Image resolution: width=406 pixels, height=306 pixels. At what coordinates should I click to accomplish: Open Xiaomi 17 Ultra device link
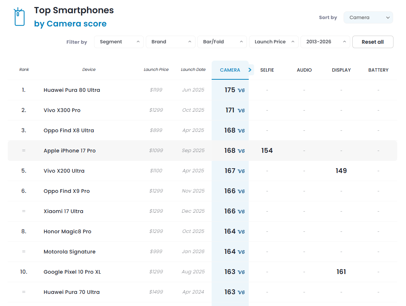(x=64, y=211)
